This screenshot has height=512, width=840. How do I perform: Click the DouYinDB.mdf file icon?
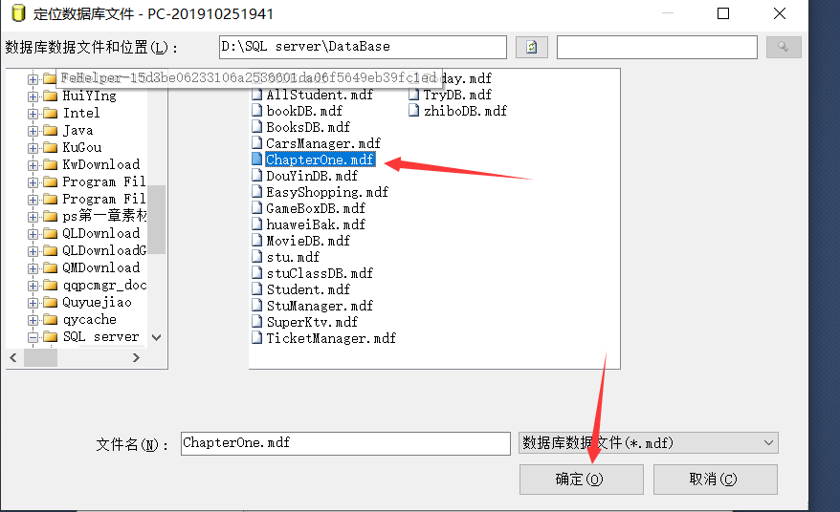(257, 176)
